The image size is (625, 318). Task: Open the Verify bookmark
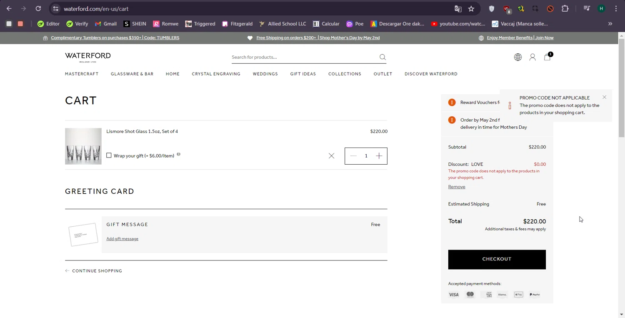point(77,24)
